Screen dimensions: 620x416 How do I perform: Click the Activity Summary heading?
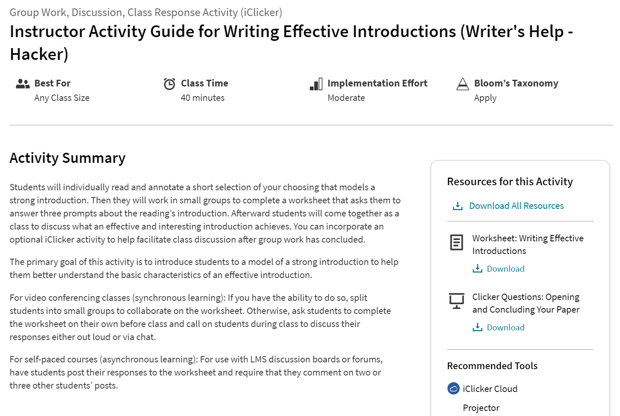tap(67, 158)
